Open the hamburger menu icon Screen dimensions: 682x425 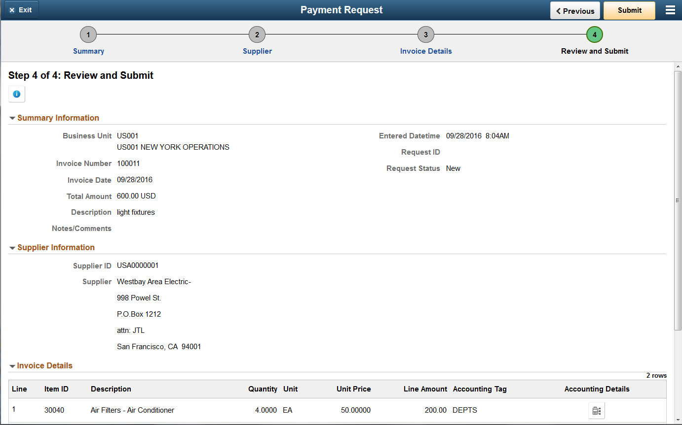[x=670, y=10]
